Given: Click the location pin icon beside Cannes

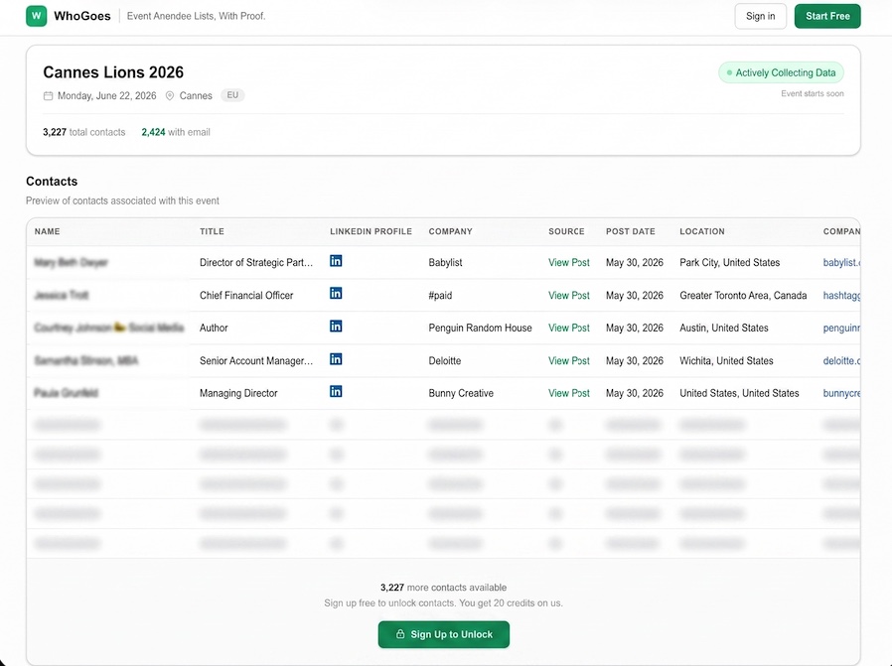Looking at the screenshot, I should (170, 96).
